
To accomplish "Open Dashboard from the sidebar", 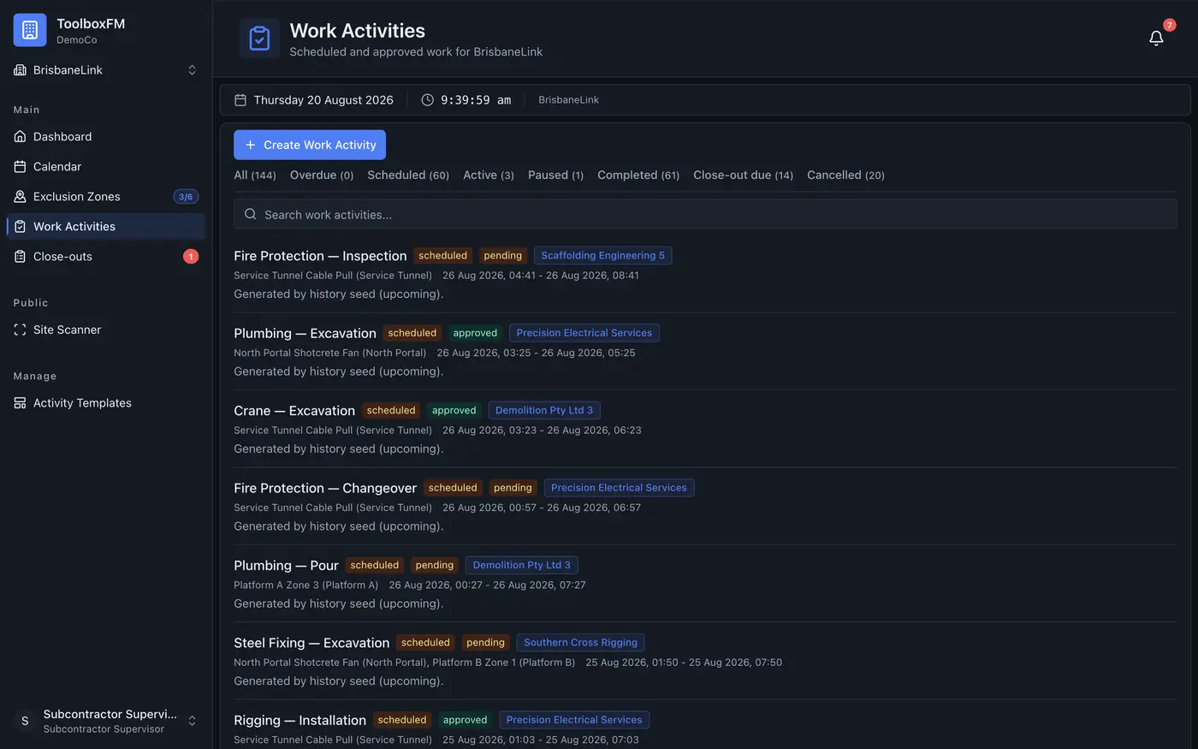I will pos(106,136).
